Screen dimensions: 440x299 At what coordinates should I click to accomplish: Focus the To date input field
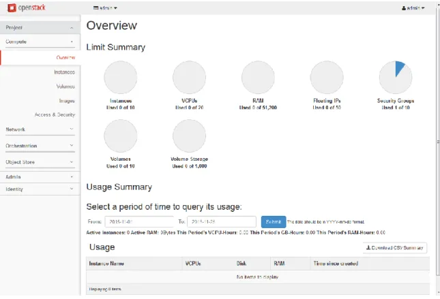222,221
